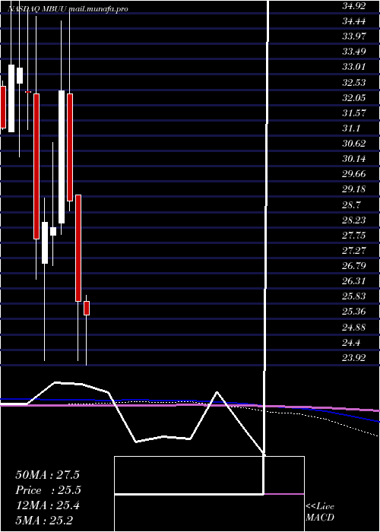
Task: Click the 34.92 price label
Action: (353, 6)
